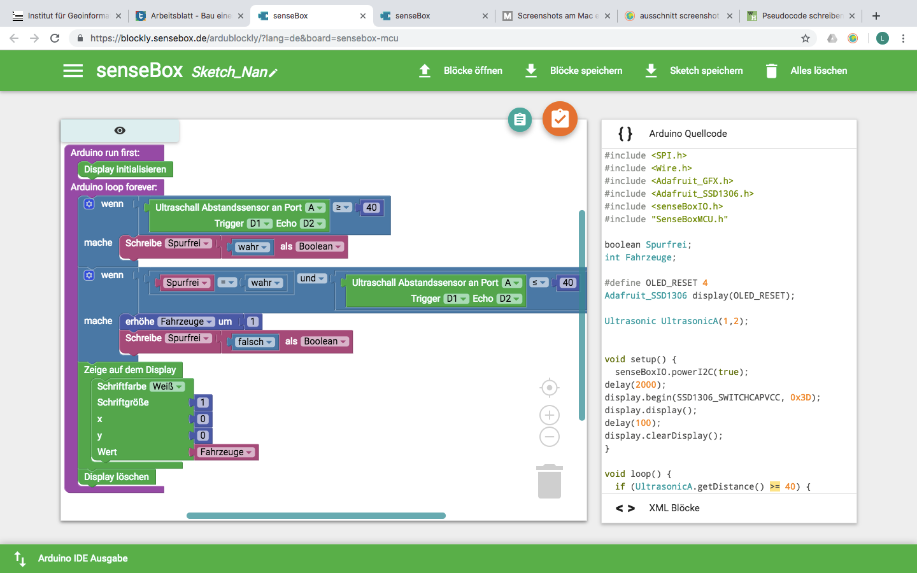The height and width of the screenshot is (573, 917).
Task: Click Blöcke speichern button label
Action: tap(586, 71)
